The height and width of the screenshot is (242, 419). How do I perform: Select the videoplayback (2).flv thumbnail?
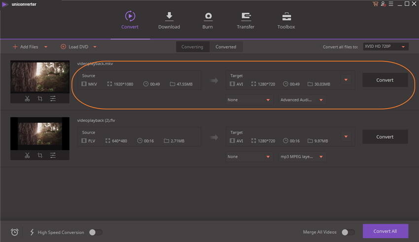tap(40, 133)
